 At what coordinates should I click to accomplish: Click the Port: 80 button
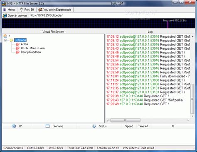(27, 10)
